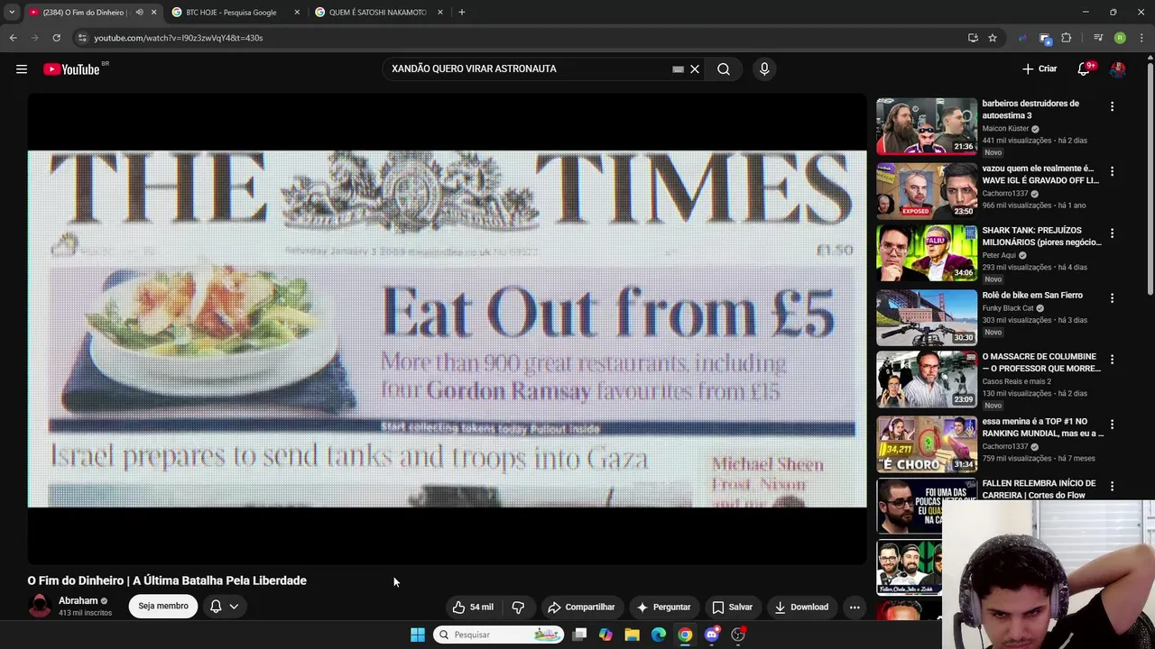Mute the YouTube tab audio icon
1155x649 pixels.
(139, 13)
